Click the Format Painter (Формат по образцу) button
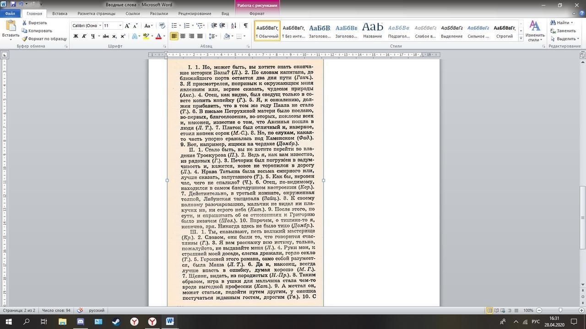The image size is (586, 329). 44,39
